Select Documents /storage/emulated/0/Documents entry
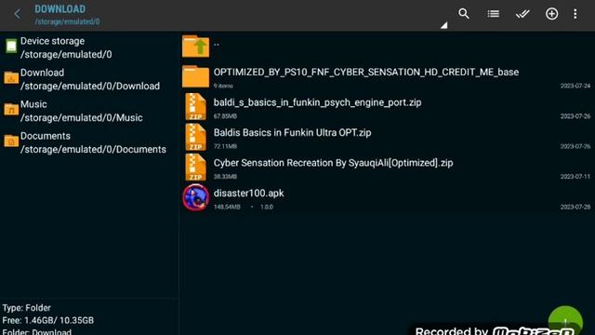This screenshot has width=595, height=335. coord(89,142)
